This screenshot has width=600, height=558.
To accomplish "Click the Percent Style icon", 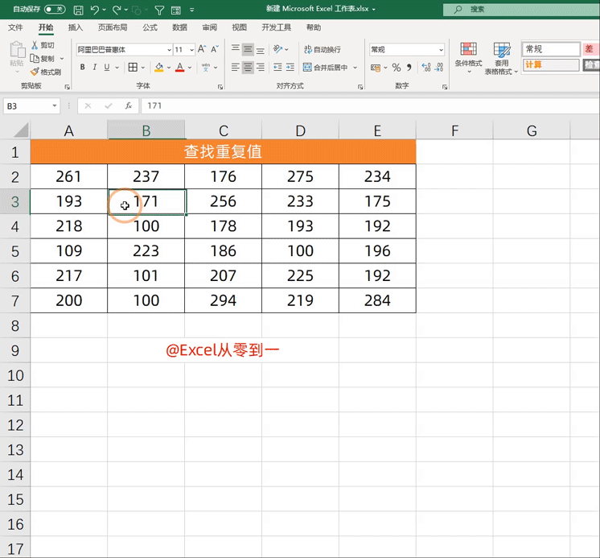I will [x=397, y=68].
